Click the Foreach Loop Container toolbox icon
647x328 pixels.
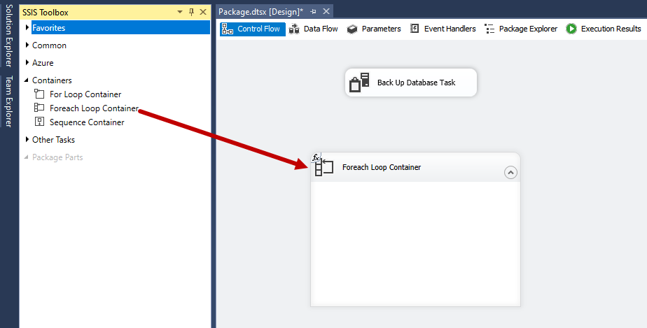point(39,108)
